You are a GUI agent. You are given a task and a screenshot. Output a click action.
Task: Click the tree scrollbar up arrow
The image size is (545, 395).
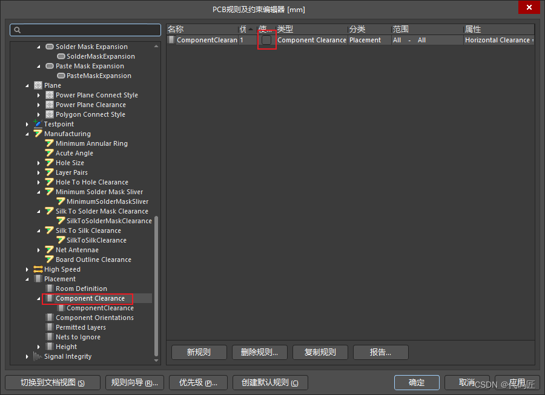pyautogui.click(x=156, y=46)
